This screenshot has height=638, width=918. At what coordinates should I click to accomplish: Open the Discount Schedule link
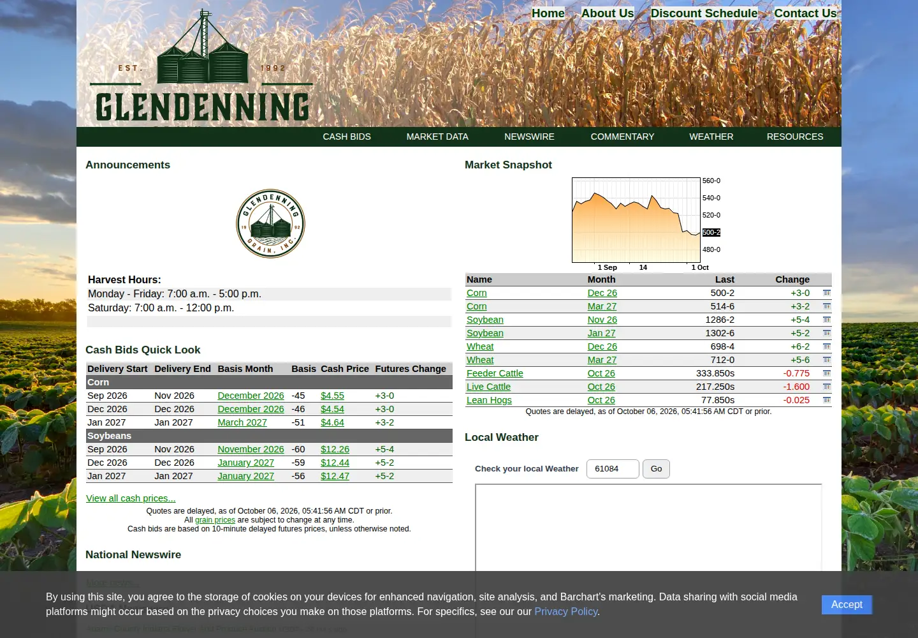point(704,13)
